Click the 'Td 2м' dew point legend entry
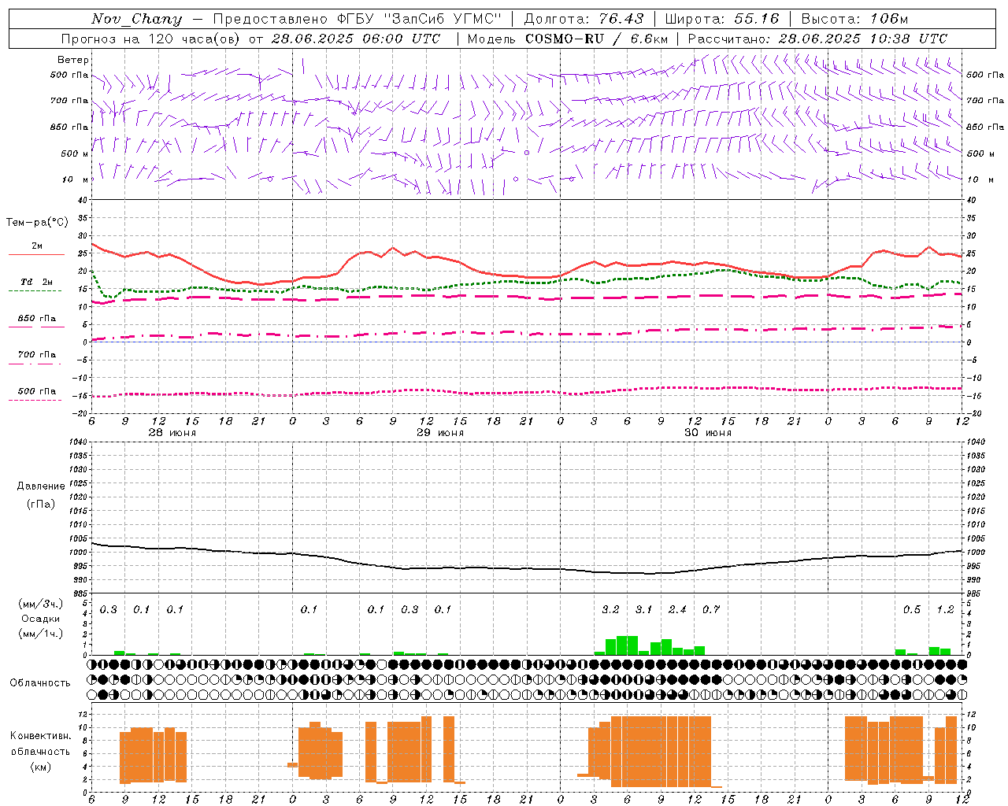Viewport: 1008px width, 806px height. point(36,282)
